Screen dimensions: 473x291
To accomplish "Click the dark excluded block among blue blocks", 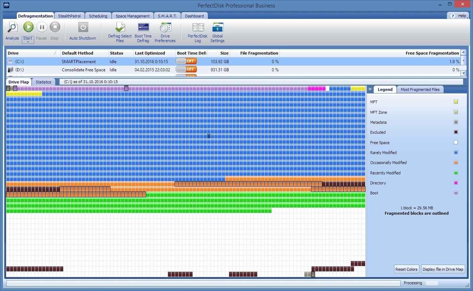I will (209, 136).
